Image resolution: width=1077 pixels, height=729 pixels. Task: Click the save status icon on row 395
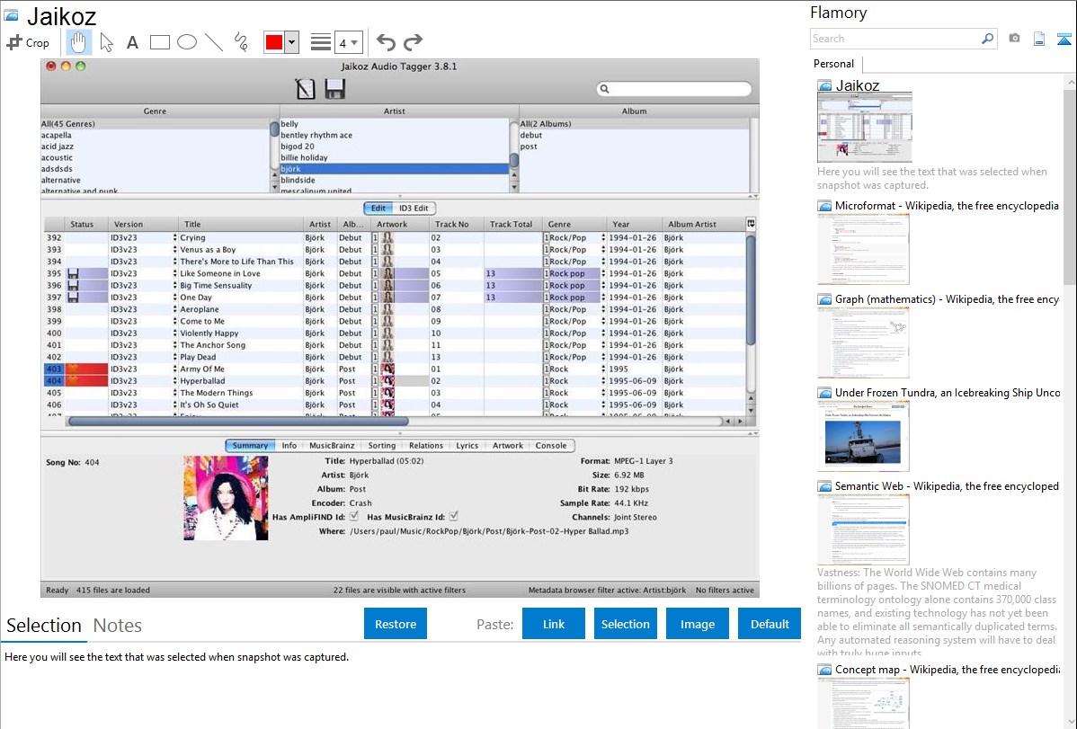pyautogui.click(x=74, y=273)
